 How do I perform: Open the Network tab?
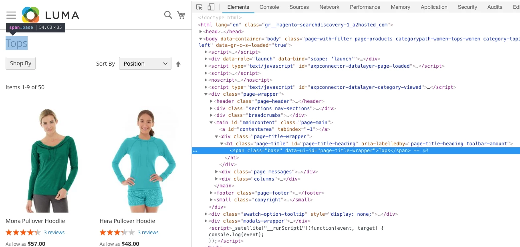pyautogui.click(x=329, y=7)
